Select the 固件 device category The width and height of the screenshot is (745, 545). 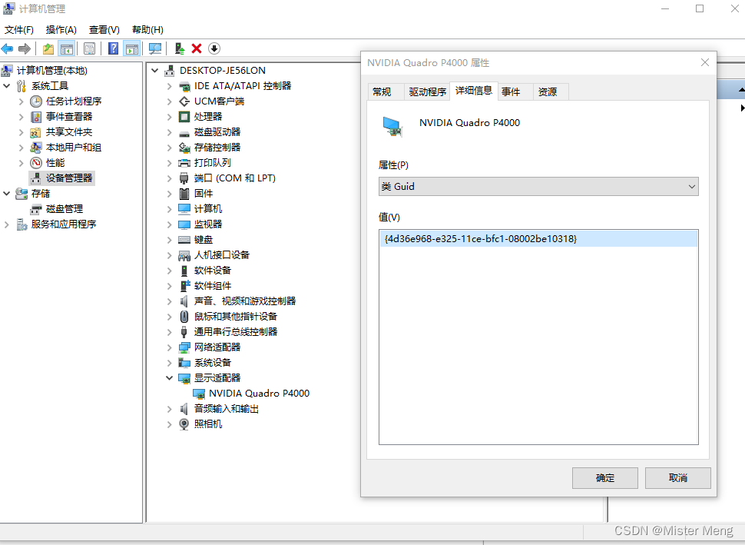pyautogui.click(x=204, y=194)
